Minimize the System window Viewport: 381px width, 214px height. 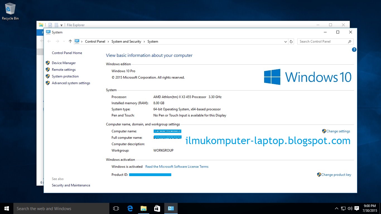[325, 32]
